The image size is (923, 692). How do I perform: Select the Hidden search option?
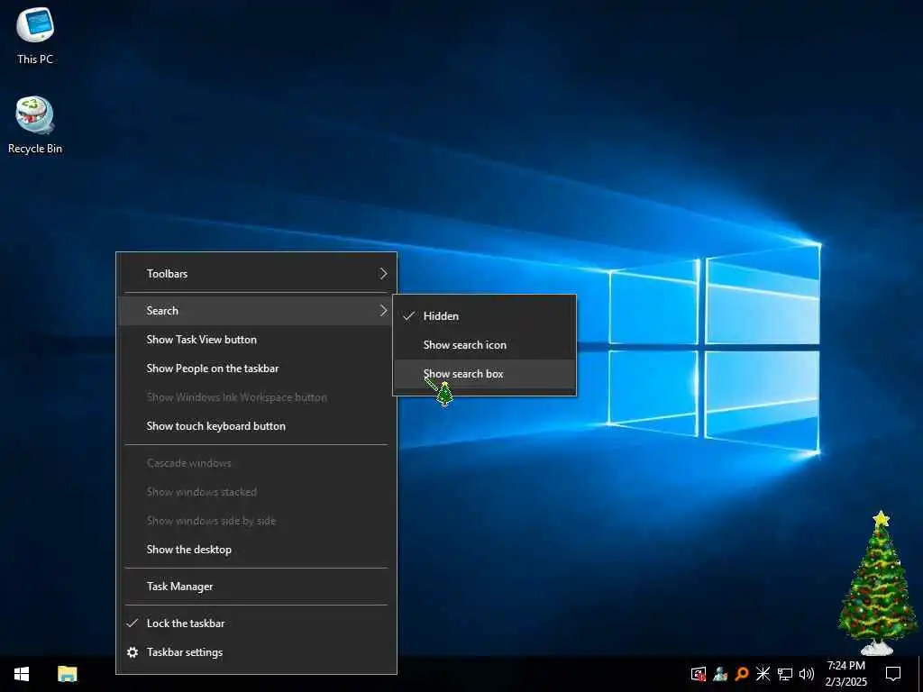(x=484, y=316)
